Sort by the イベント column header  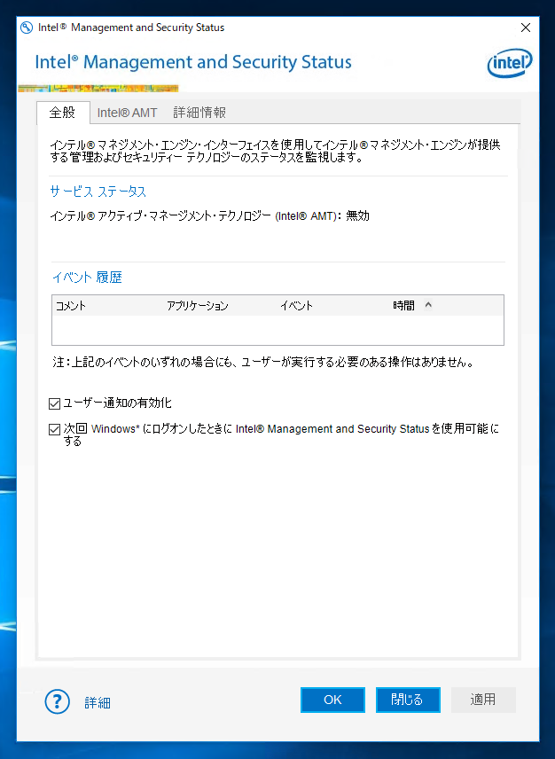point(297,306)
